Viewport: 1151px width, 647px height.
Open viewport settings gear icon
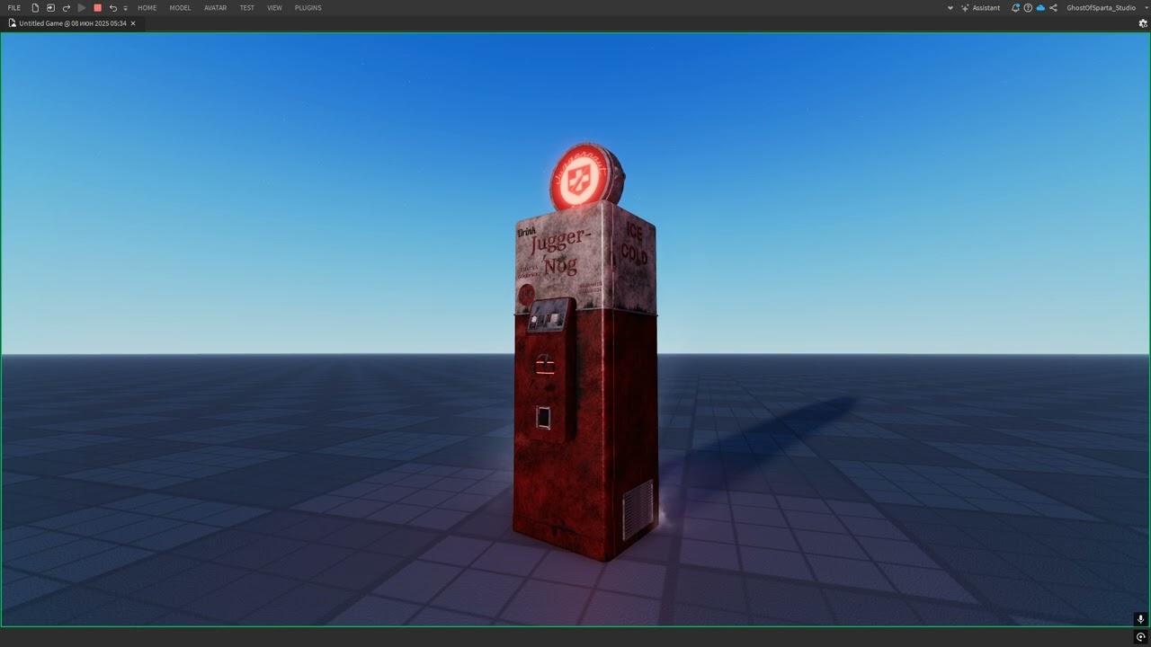pos(1143,23)
